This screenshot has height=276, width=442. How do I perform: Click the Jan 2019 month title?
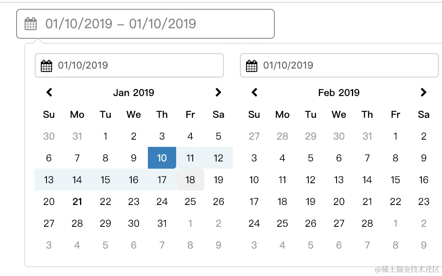coord(134,93)
